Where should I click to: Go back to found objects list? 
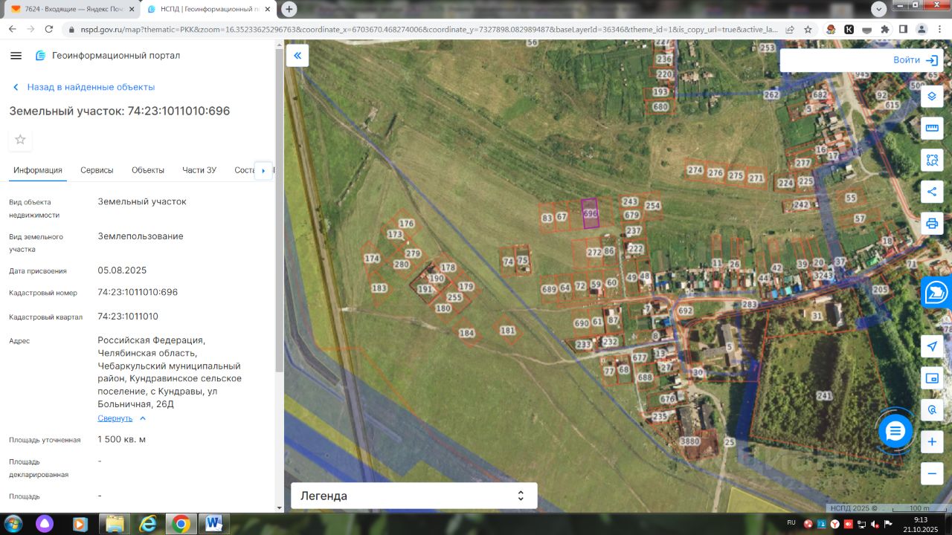click(x=83, y=87)
